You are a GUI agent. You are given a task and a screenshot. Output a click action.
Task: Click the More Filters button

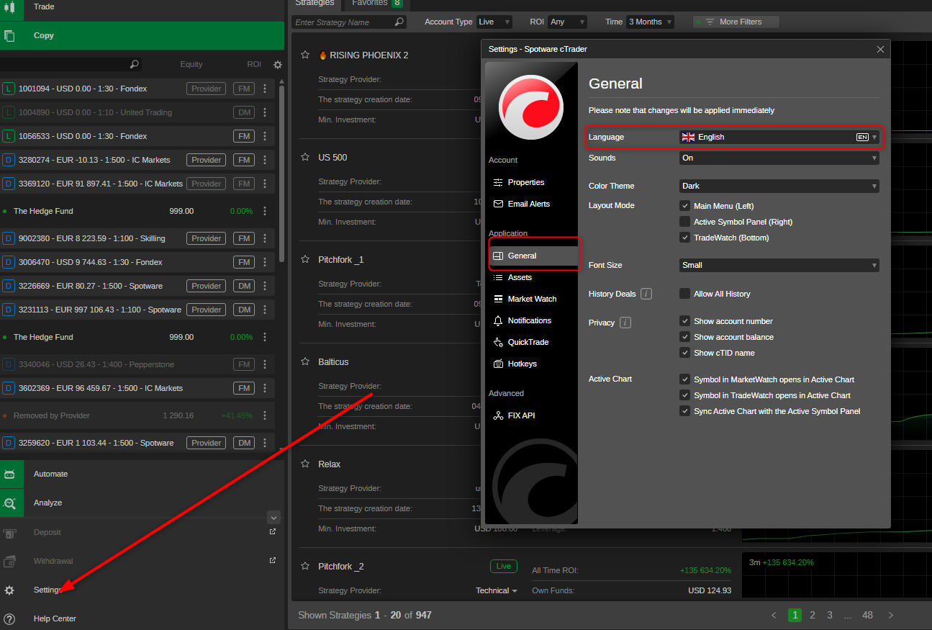click(x=736, y=22)
